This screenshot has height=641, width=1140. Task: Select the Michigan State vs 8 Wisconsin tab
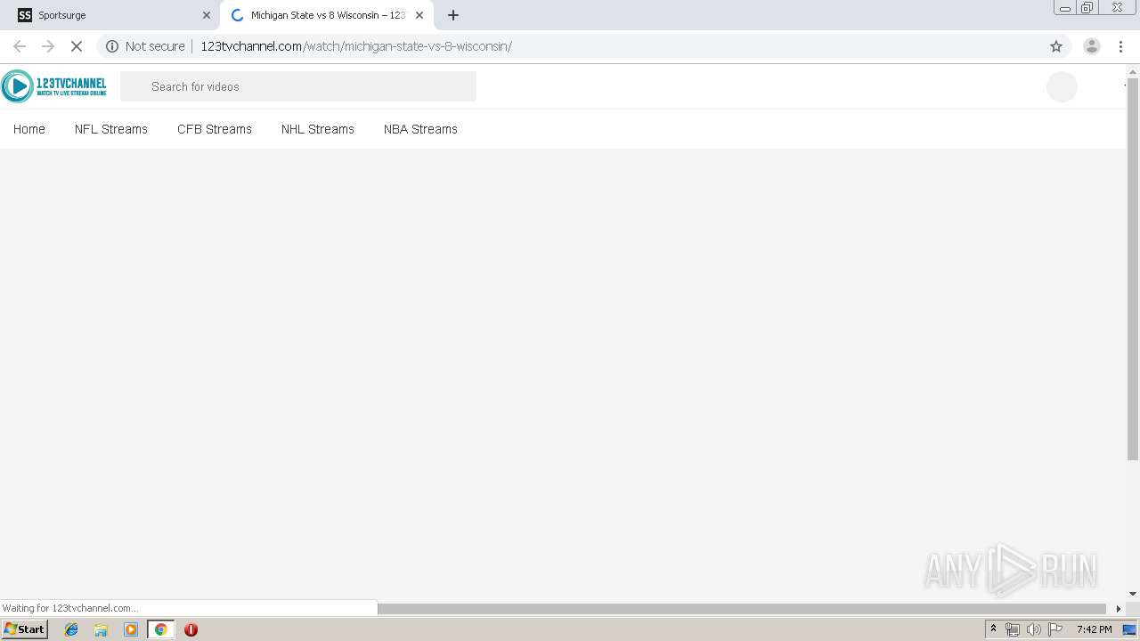pyautogui.click(x=327, y=15)
